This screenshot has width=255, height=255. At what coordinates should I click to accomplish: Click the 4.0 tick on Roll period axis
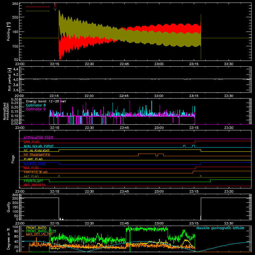coord(16,80)
